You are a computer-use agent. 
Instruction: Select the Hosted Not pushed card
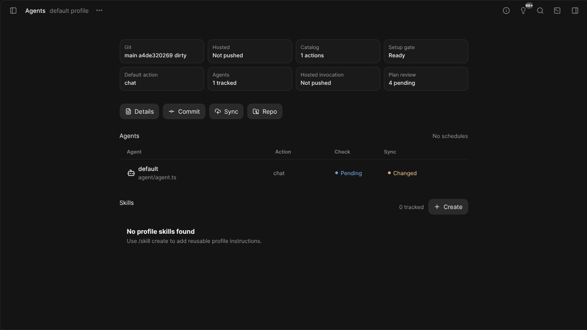tap(250, 51)
